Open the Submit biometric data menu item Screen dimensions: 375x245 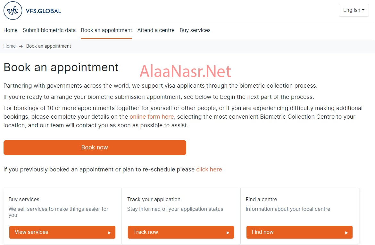click(49, 30)
